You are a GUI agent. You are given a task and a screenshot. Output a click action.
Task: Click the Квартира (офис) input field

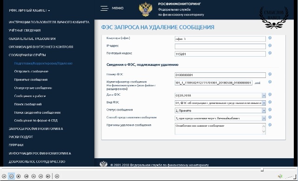[x=220, y=39]
